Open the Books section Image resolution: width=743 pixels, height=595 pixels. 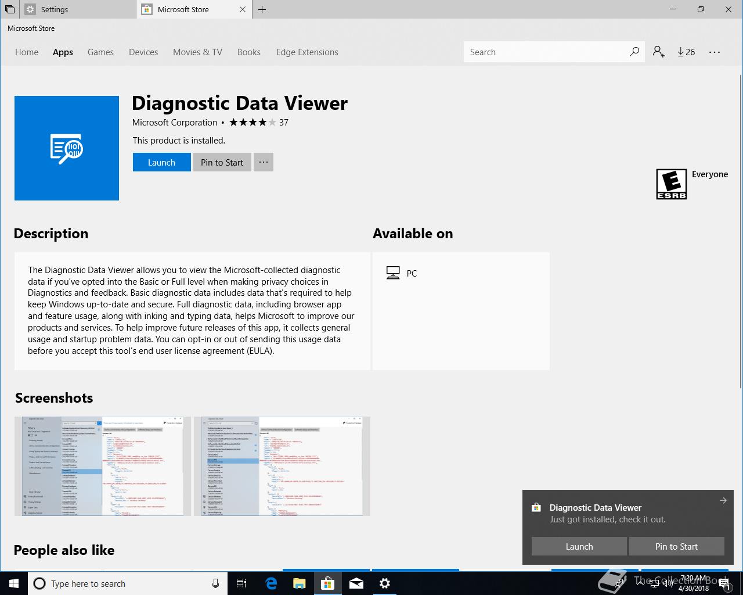pyautogui.click(x=248, y=52)
